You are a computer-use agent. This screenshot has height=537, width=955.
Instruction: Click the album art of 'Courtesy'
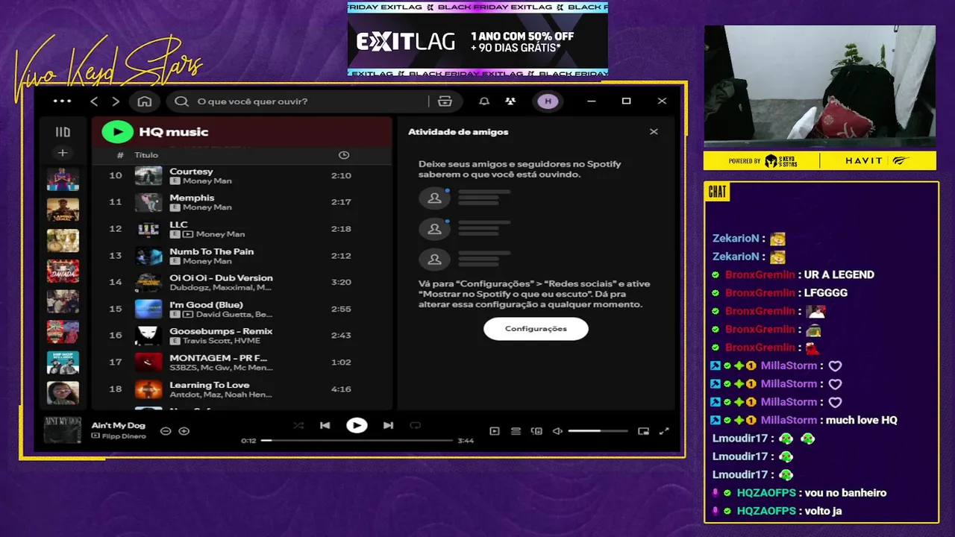148,176
